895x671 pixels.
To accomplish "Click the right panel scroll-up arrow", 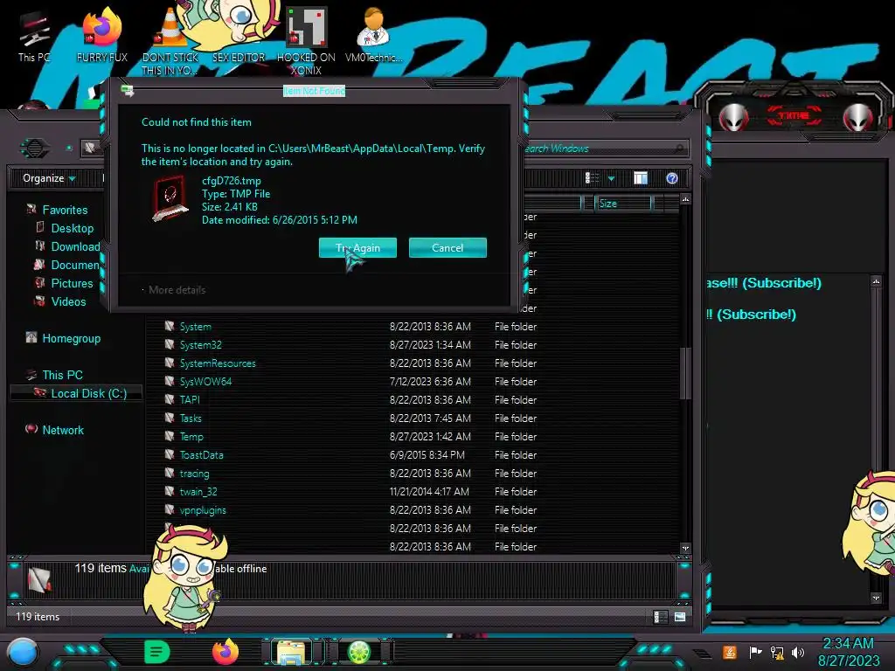I will coord(876,281).
